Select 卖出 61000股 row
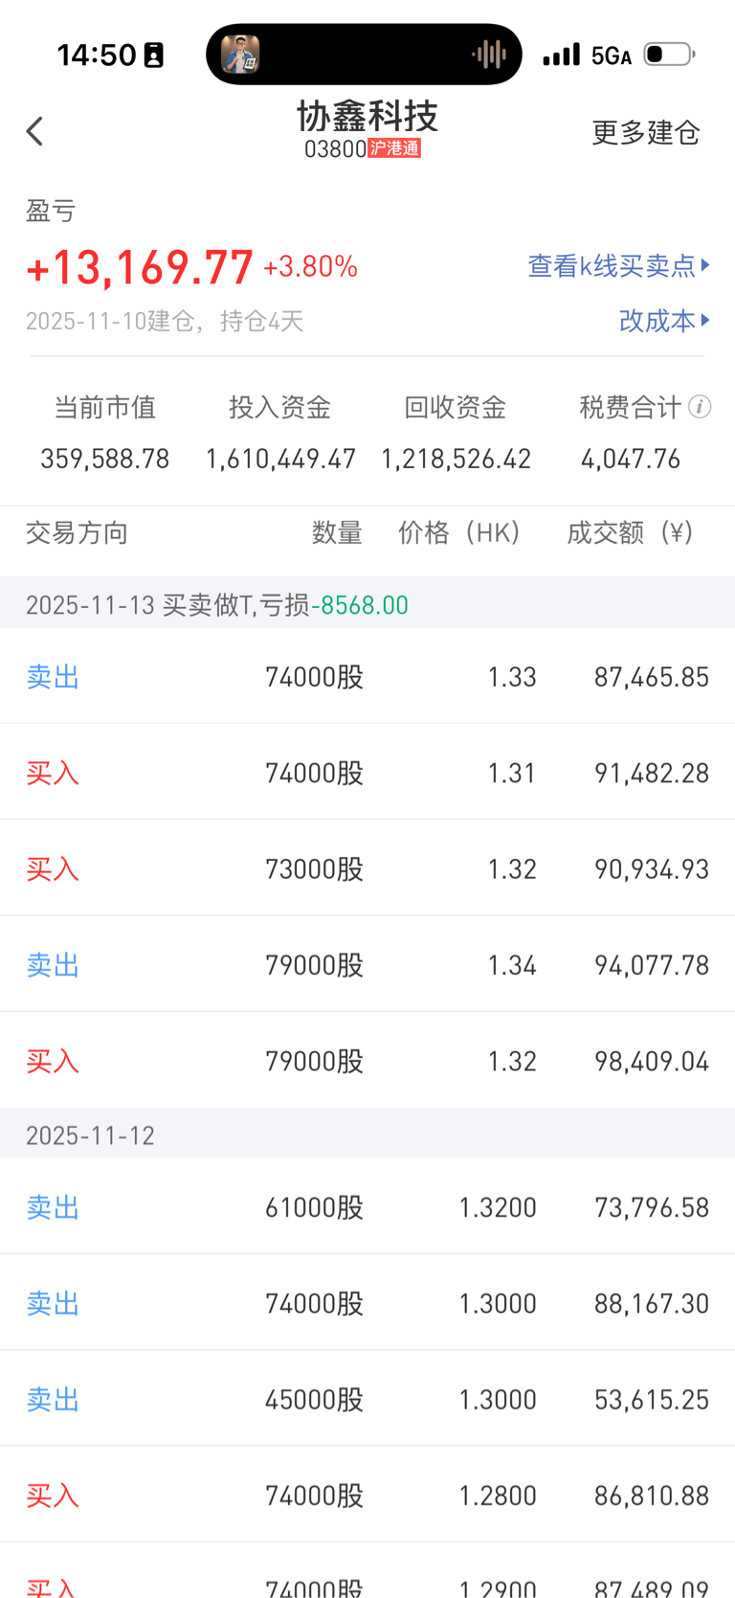The height and width of the screenshot is (1598, 735). (x=367, y=1206)
